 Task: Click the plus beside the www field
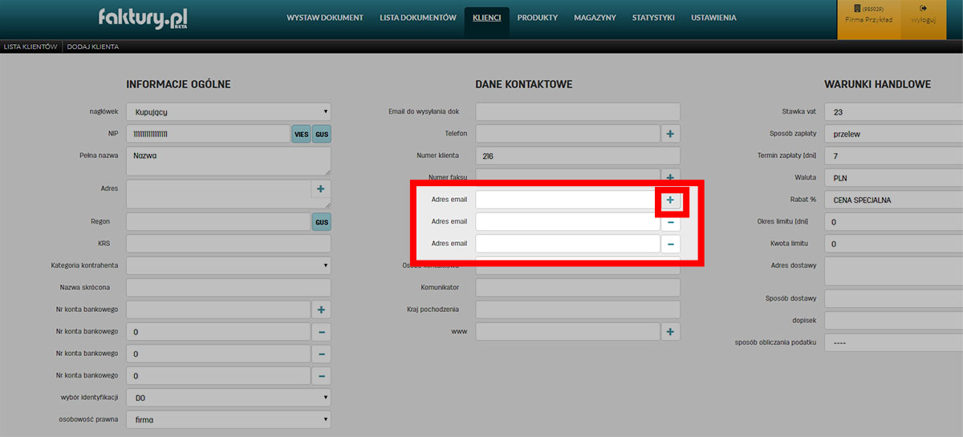click(670, 331)
